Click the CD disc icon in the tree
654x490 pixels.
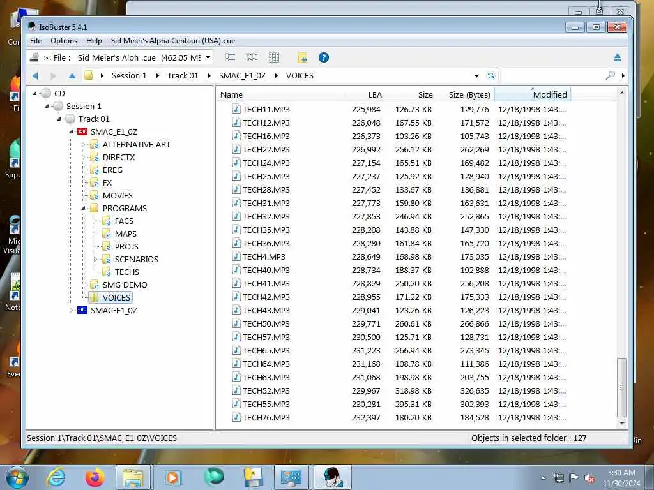(x=46, y=93)
